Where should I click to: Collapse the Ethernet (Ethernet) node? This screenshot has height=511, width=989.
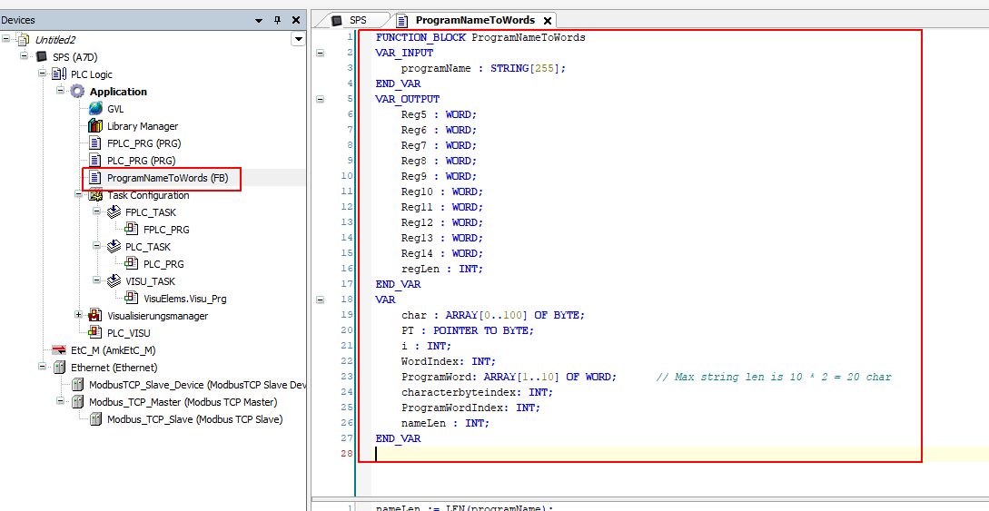[x=43, y=368]
